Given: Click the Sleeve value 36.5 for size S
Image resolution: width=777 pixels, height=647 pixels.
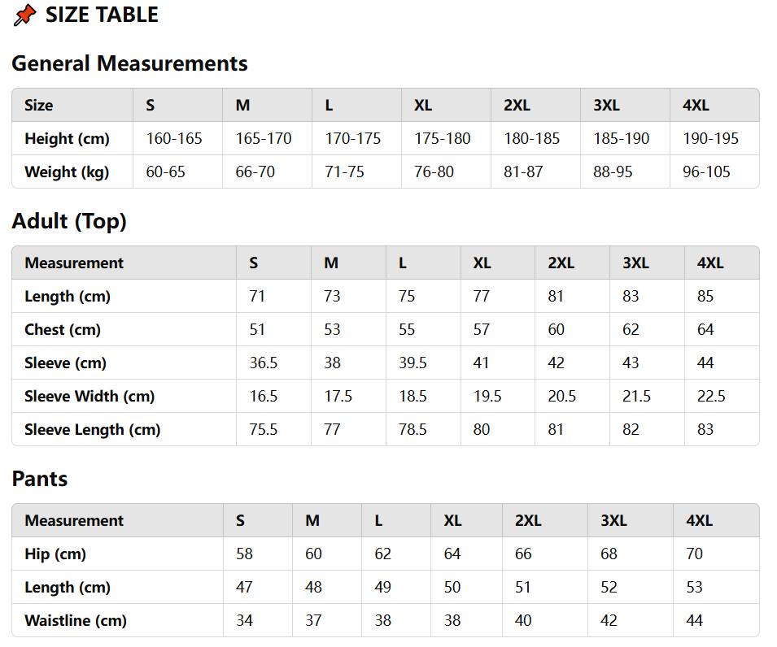Looking at the screenshot, I should coord(263,363).
